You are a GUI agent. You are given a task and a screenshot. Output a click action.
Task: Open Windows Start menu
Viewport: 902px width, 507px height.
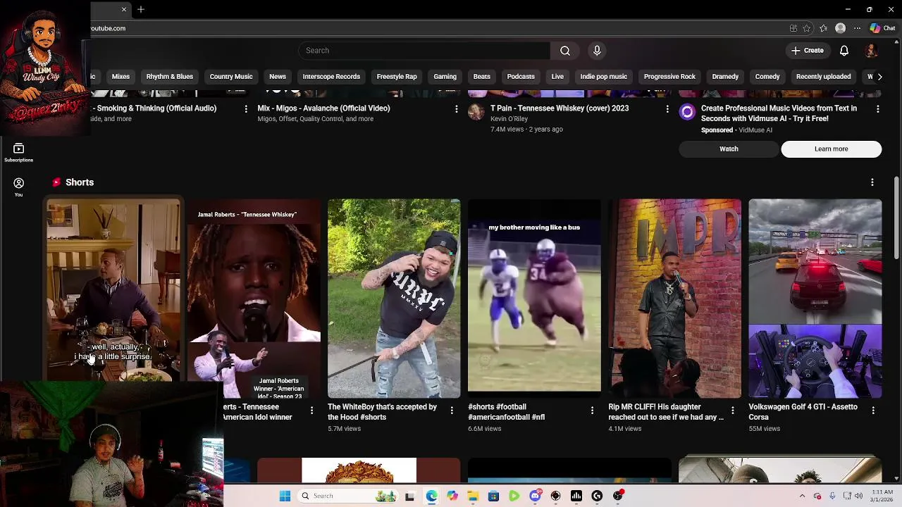285,496
